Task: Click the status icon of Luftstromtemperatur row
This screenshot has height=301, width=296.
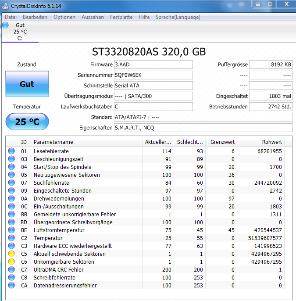Action: coord(11,230)
